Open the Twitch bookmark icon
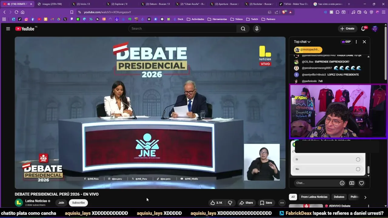 [x=72, y=19]
